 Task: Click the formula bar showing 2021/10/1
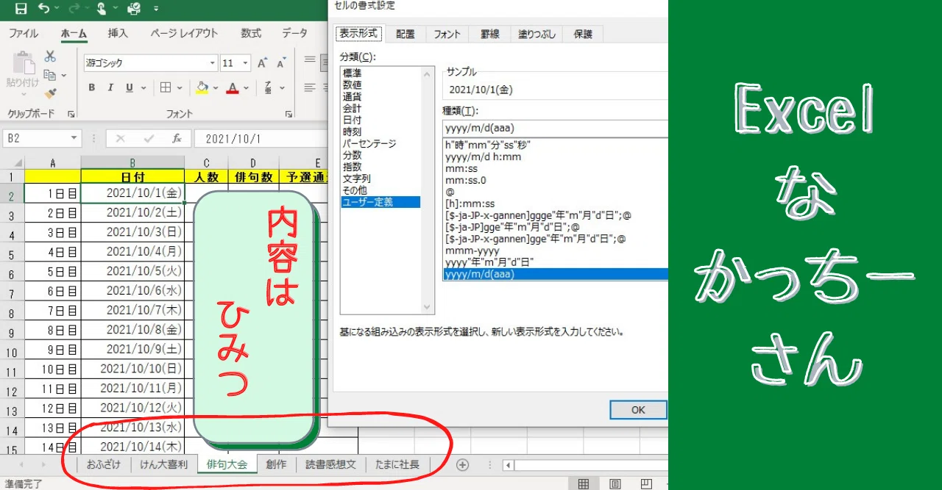pyautogui.click(x=261, y=139)
